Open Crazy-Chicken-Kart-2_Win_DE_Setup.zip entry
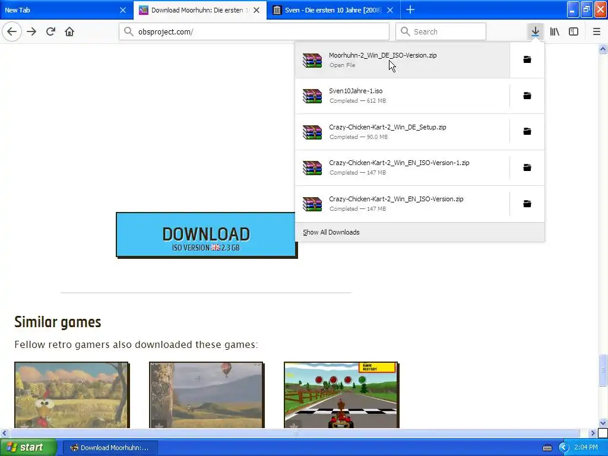This screenshot has width=608, height=456. (x=402, y=132)
